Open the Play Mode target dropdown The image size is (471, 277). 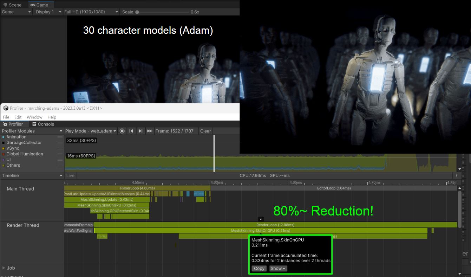coord(91,131)
